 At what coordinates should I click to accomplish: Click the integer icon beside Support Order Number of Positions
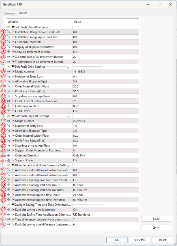[x=8, y=151]
